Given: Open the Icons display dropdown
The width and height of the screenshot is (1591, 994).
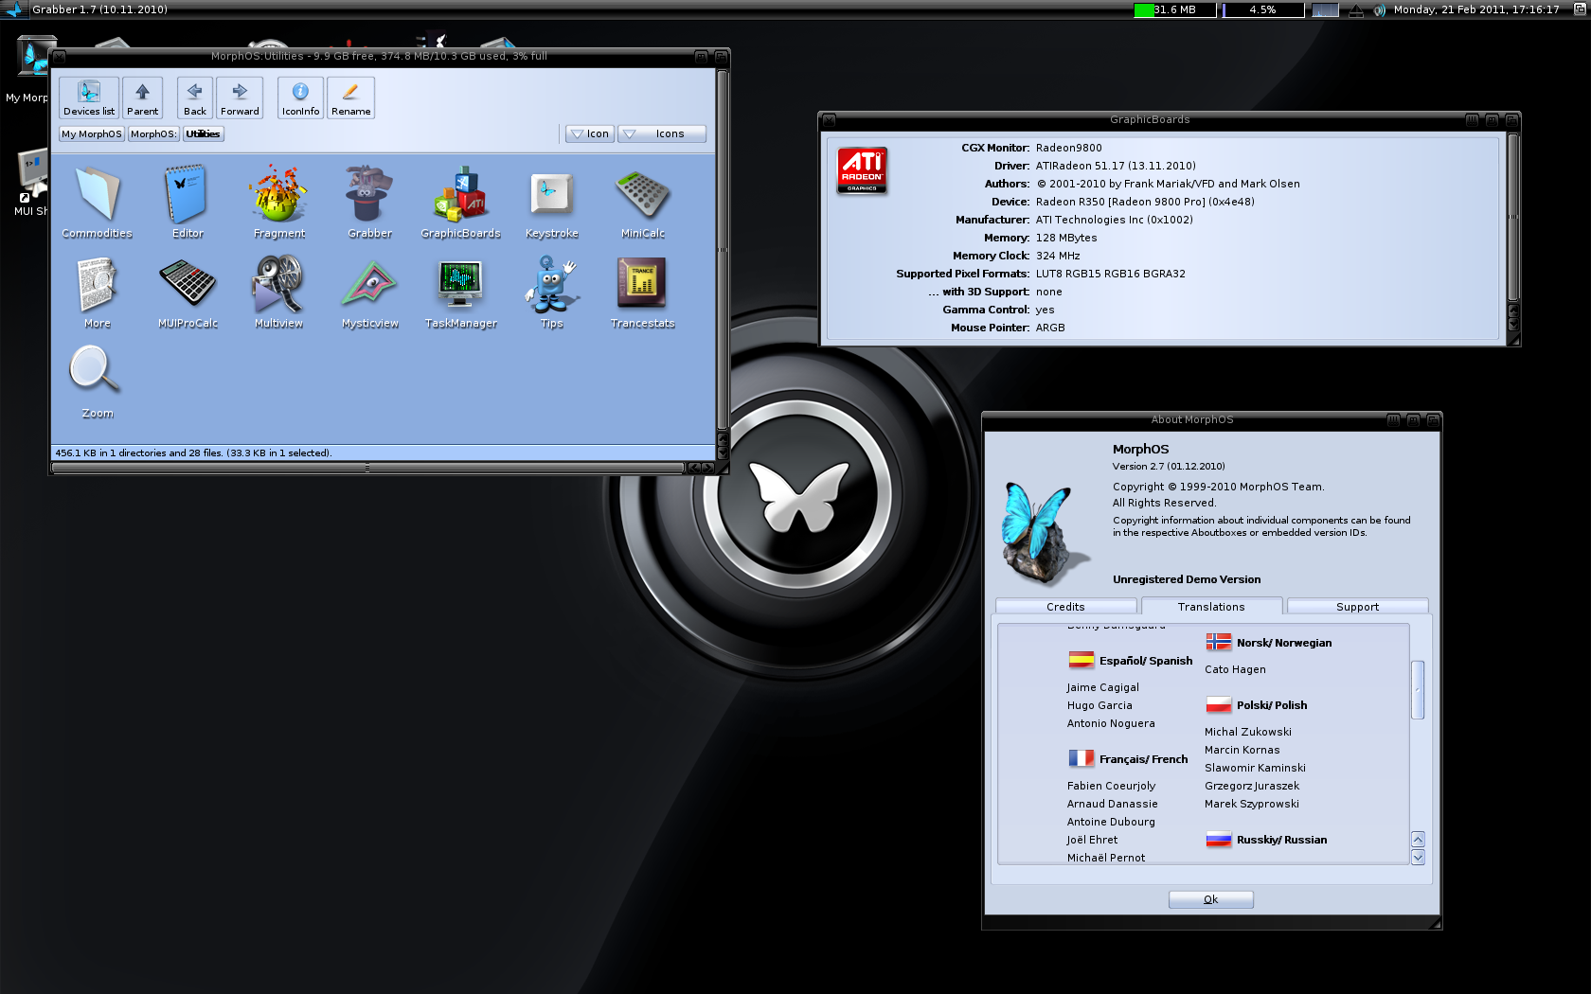Looking at the screenshot, I should (662, 133).
